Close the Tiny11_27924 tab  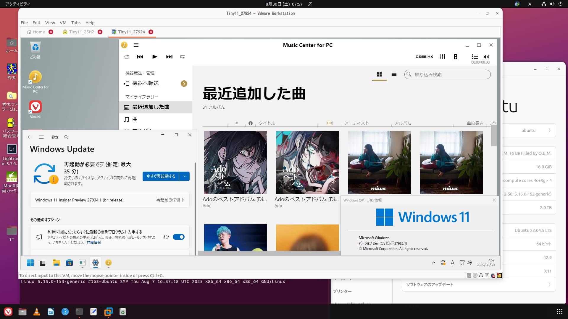[151, 32]
